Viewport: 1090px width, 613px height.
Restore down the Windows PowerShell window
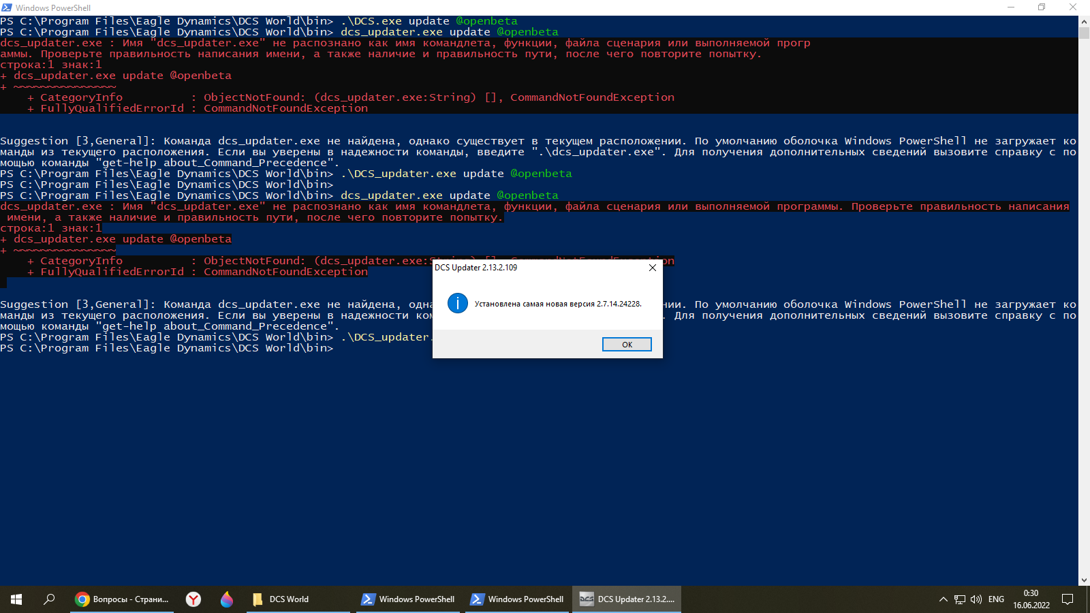[x=1042, y=7]
